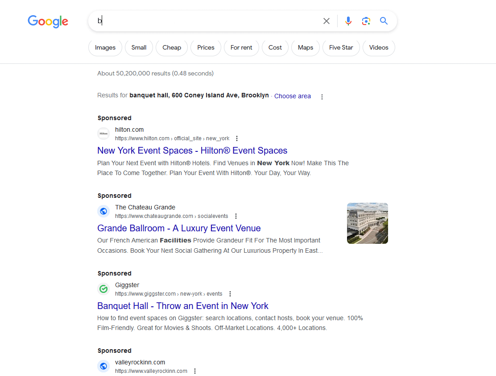This screenshot has height=376, width=496.
Task: Click the Giggster site name
Action: tap(127, 285)
